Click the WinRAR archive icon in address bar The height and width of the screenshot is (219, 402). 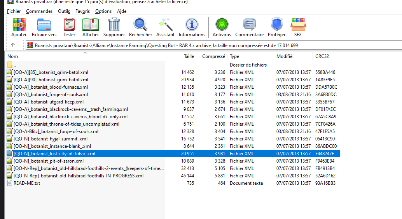coord(30,46)
